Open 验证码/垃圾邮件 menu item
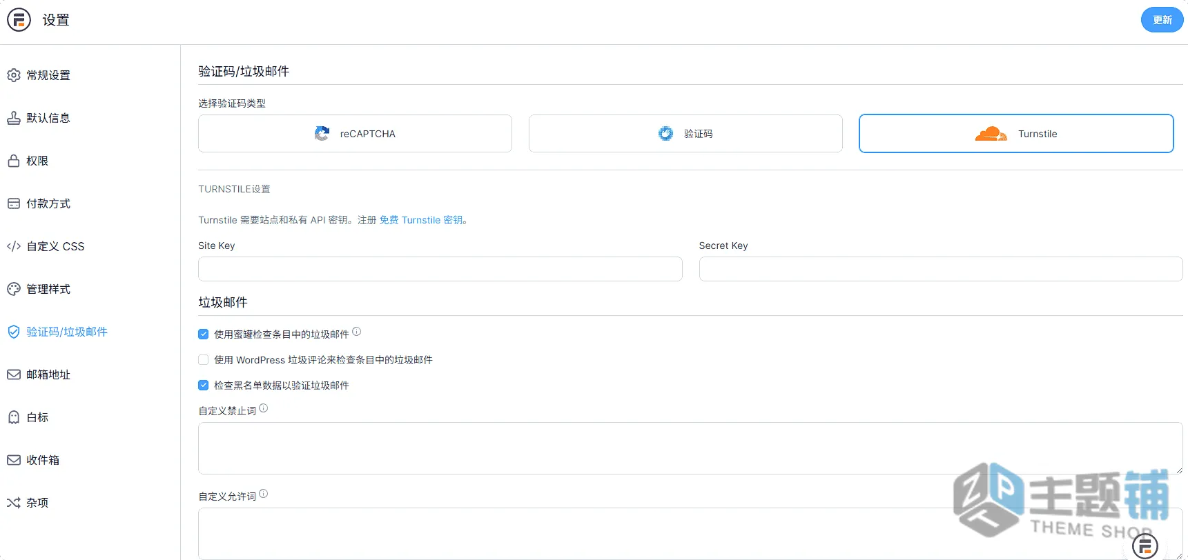Viewport: 1188px width, 560px height. (x=67, y=332)
